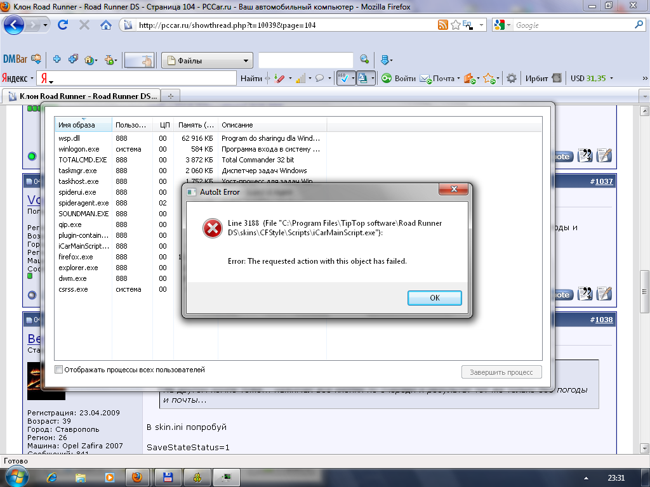The image size is (650, 487).
Task: Open Internet Explorer from the taskbar
Action: [x=53, y=477]
